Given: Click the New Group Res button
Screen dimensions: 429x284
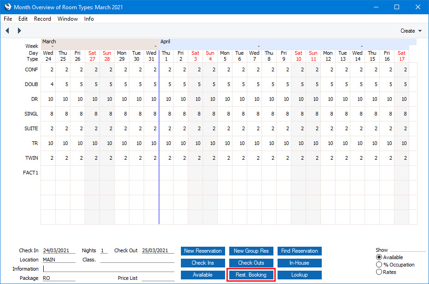Looking at the screenshot, I should point(251,251).
